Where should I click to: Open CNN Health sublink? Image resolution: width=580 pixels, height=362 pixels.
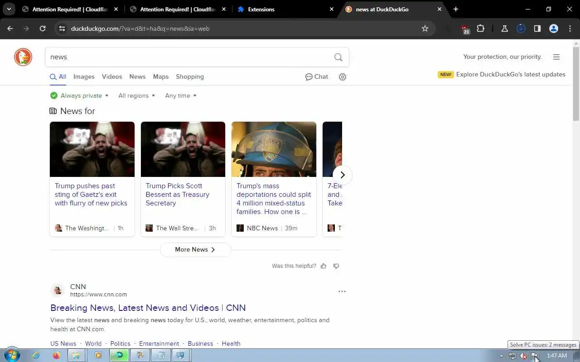point(231,343)
